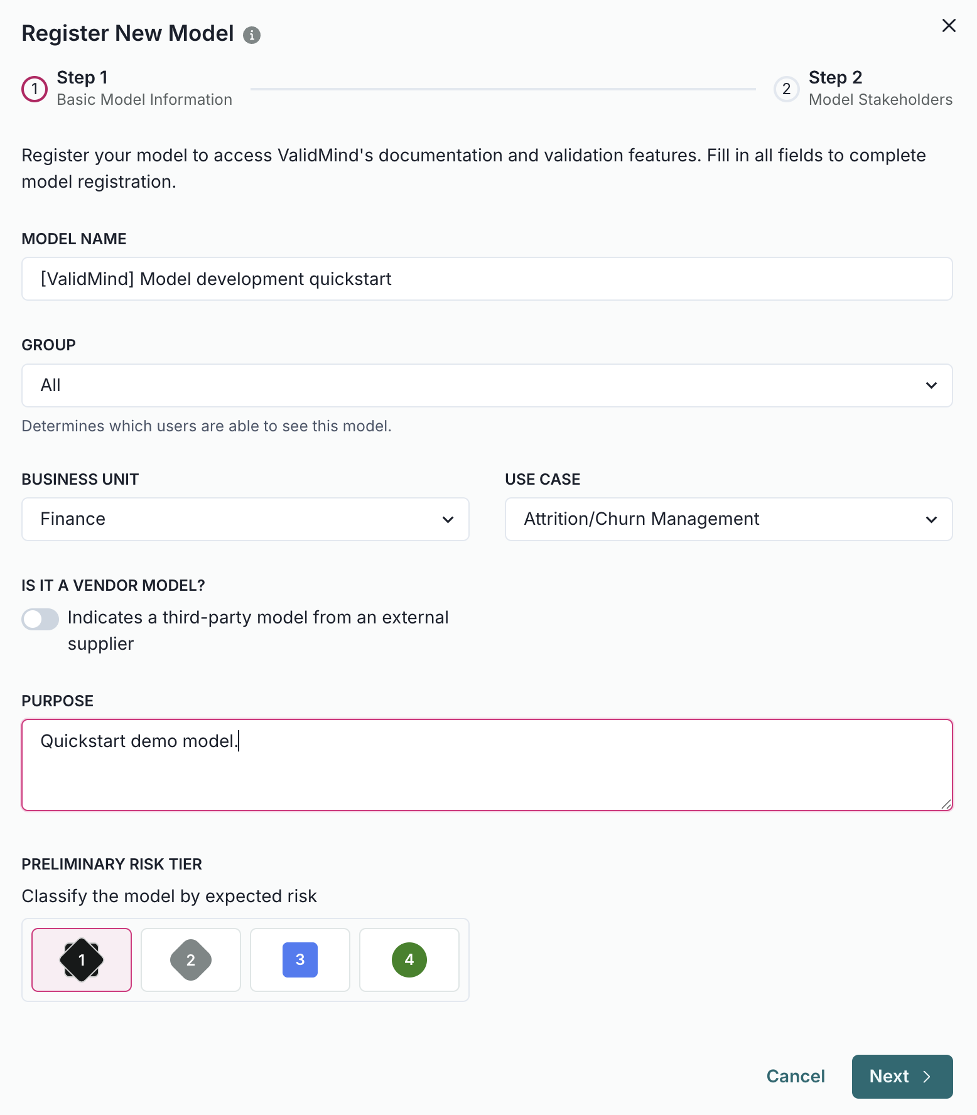
Task: Select the gray diamond risk tier 2 icon
Action: (x=190, y=959)
